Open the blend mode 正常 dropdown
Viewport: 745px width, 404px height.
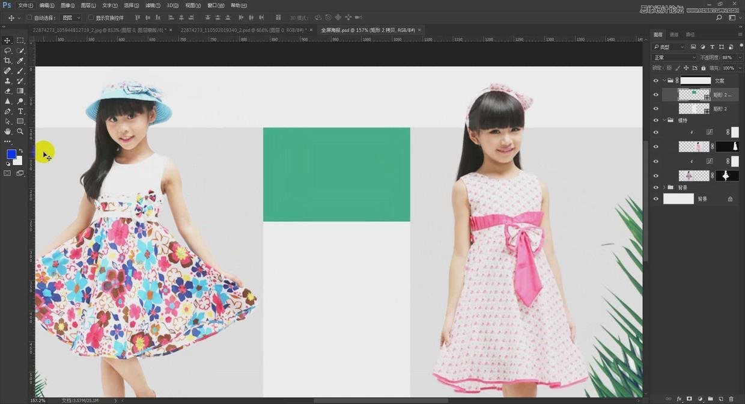click(674, 58)
